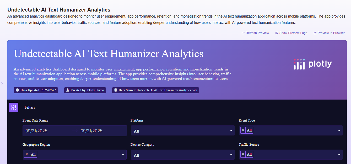
Task: Click the Data Source database icon
Action: (x=116, y=90)
